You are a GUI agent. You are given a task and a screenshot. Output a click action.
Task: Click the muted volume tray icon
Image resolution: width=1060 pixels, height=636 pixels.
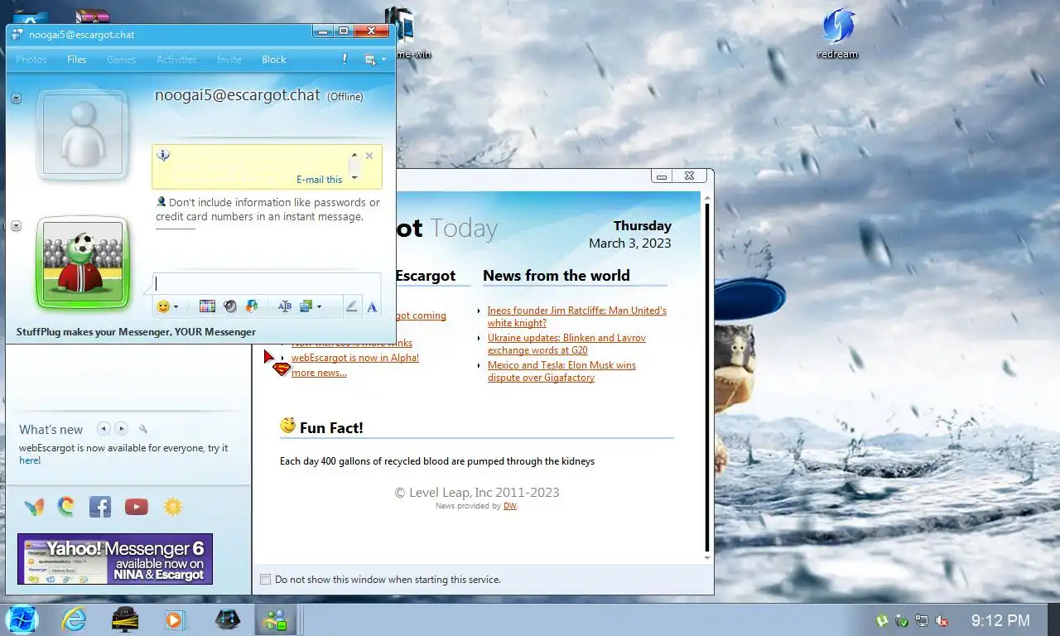pos(941,620)
